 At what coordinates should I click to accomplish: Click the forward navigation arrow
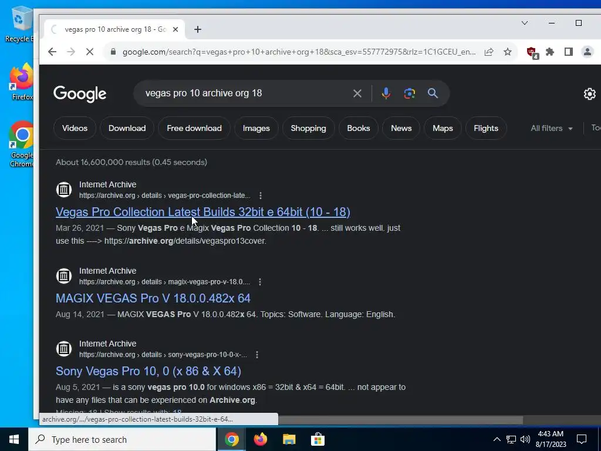click(71, 52)
